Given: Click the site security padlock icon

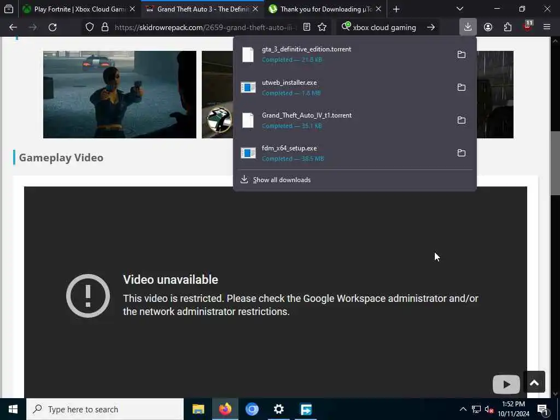Looking at the screenshot, I should click(104, 27).
